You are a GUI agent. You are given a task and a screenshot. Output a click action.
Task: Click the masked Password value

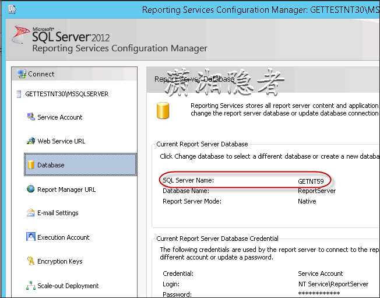(319, 294)
